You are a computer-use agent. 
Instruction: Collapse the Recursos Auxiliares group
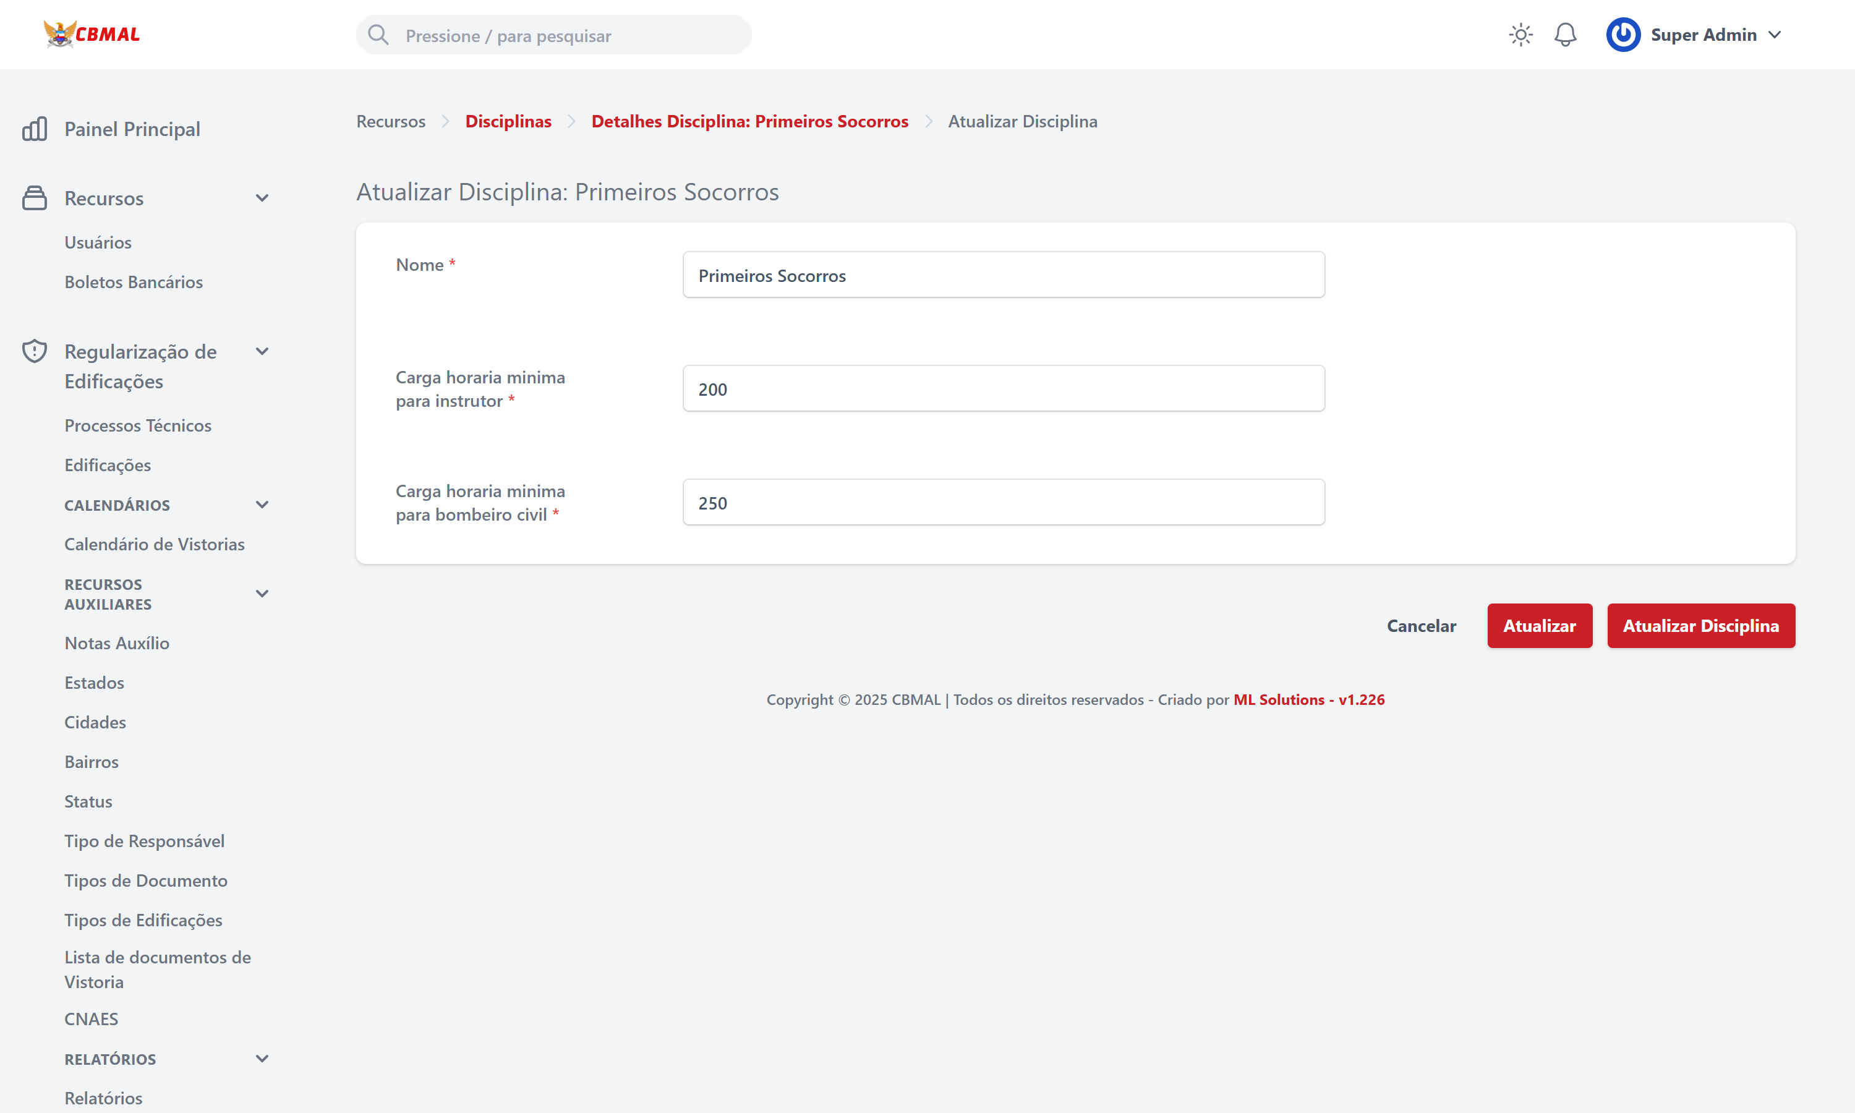click(262, 594)
